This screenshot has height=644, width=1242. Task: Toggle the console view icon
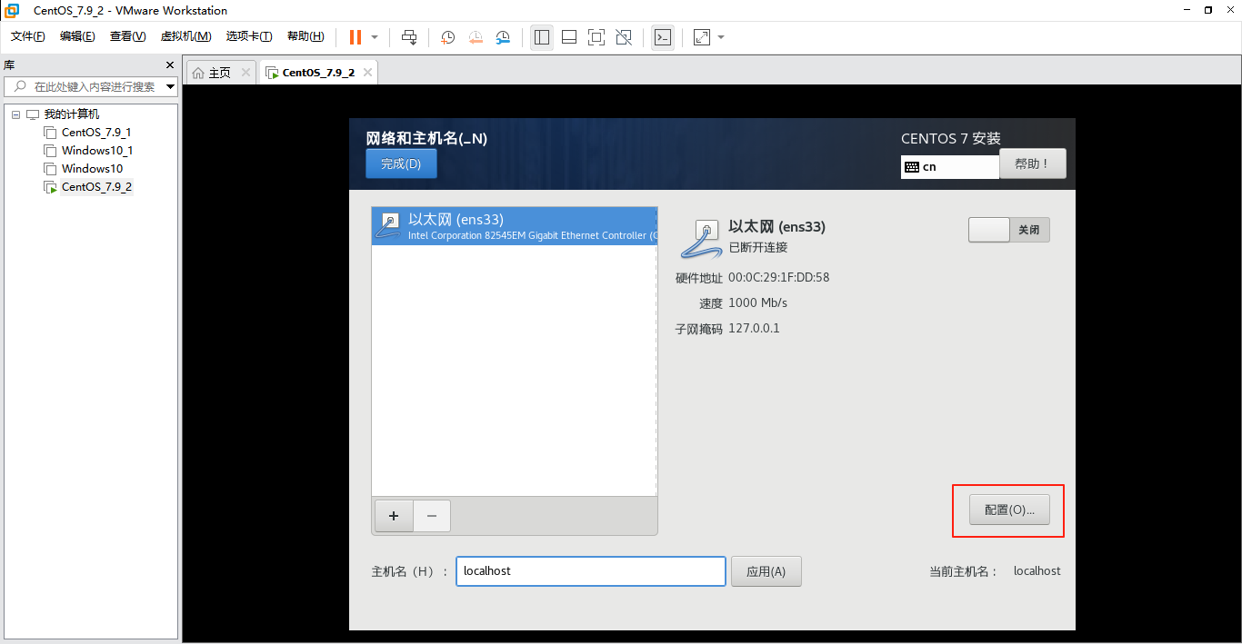click(x=663, y=37)
